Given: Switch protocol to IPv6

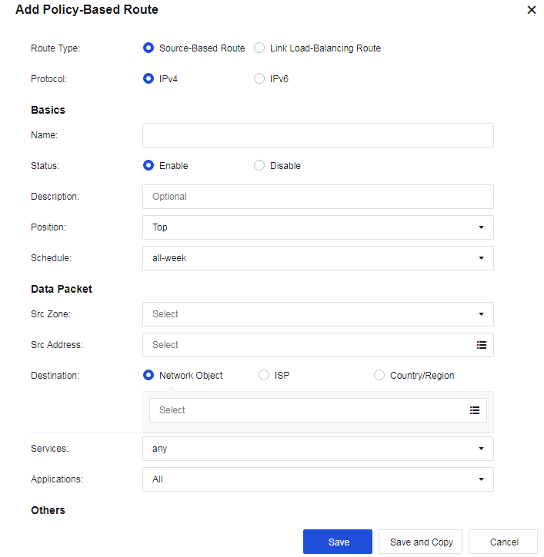Looking at the screenshot, I should [x=259, y=78].
